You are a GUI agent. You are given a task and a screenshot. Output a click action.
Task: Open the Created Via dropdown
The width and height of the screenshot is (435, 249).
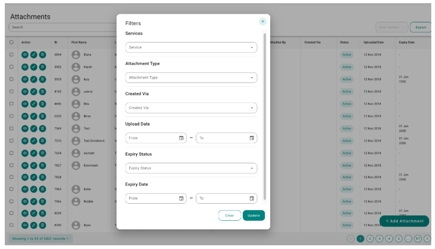point(191,108)
